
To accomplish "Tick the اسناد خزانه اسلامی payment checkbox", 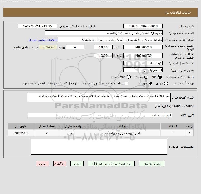I will 127,83.
